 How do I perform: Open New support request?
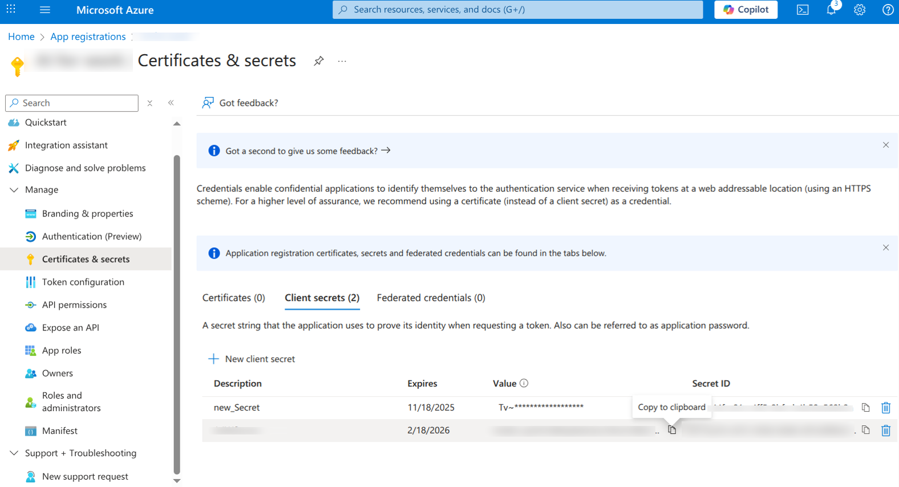pyautogui.click(x=85, y=477)
